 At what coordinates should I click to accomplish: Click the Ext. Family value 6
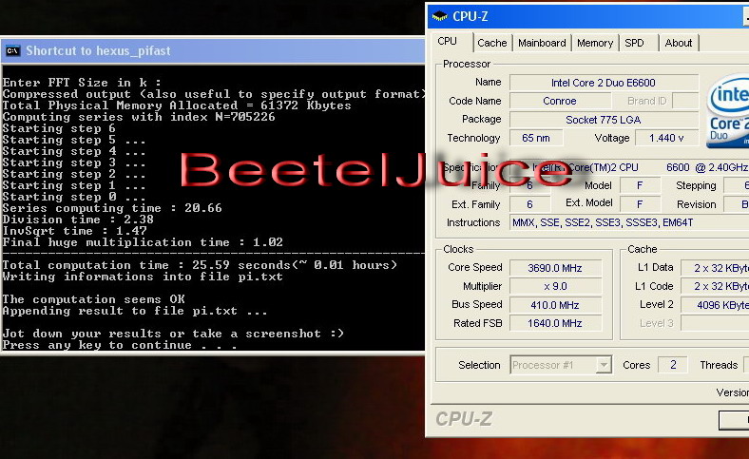click(x=529, y=204)
